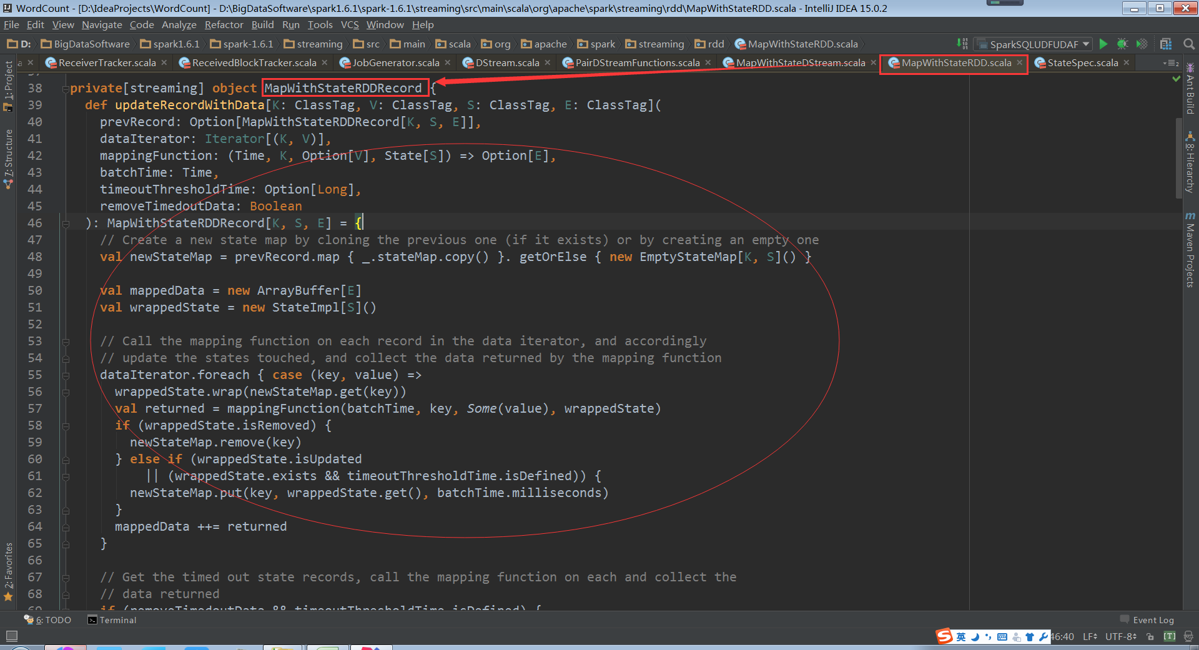The width and height of the screenshot is (1199, 650).
Task: Collapse comment block fold at line 53
Action: [66, 342]
